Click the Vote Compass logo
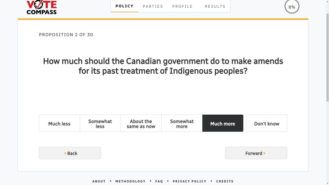The image size is (329, 185). coord(41,7)
